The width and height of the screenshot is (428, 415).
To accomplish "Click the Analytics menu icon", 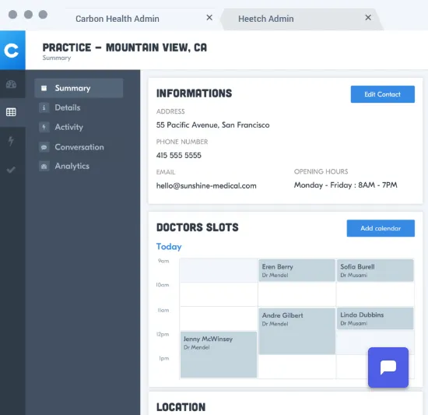I will pos(44,167).
